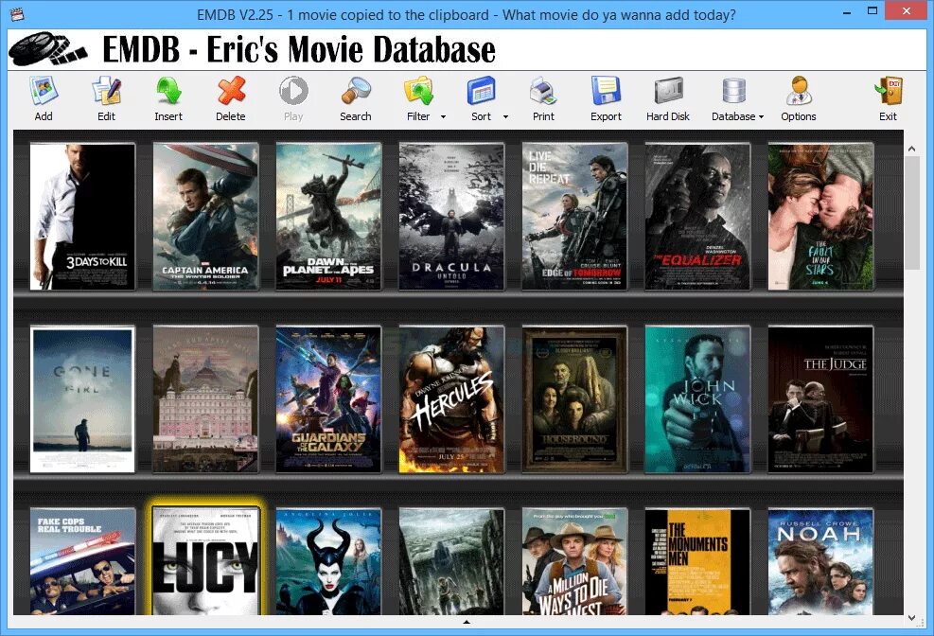Select the John Wick poster

click(697, 399)
